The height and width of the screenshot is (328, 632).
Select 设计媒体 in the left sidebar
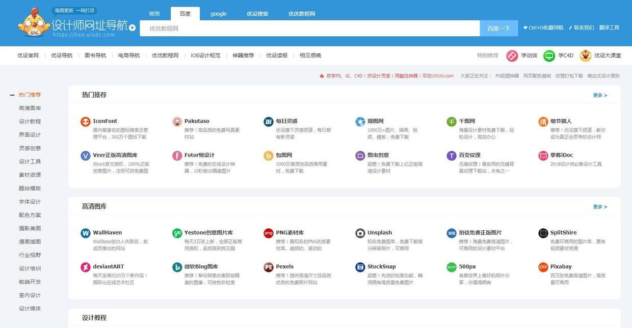point(30,309)
